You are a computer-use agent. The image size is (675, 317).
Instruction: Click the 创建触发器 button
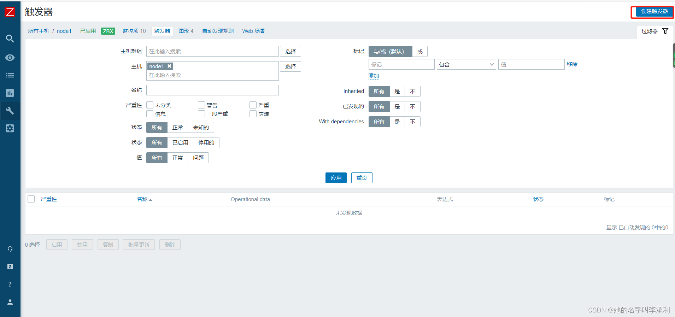point(655,11)
